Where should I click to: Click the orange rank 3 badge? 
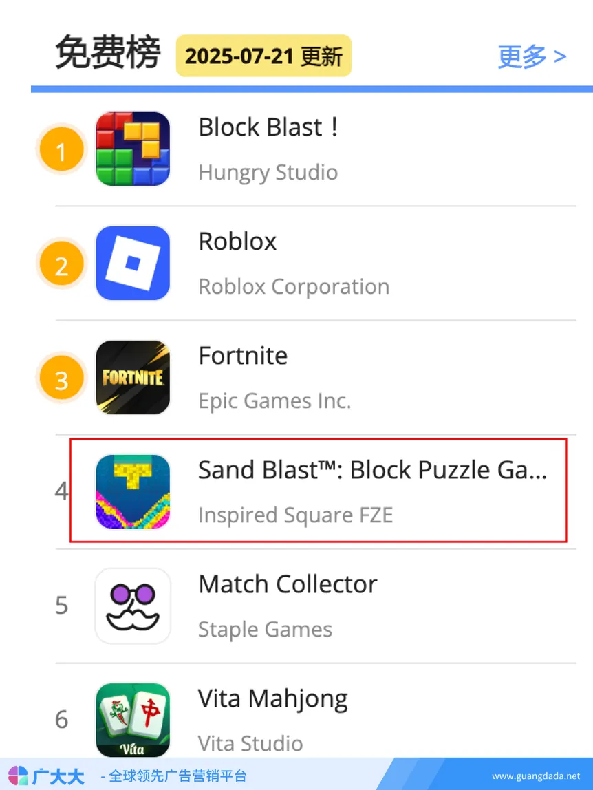tap(61, 378)
